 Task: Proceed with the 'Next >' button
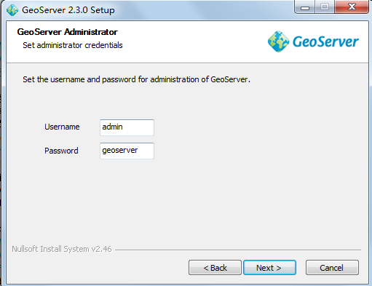tap(269, 268)
